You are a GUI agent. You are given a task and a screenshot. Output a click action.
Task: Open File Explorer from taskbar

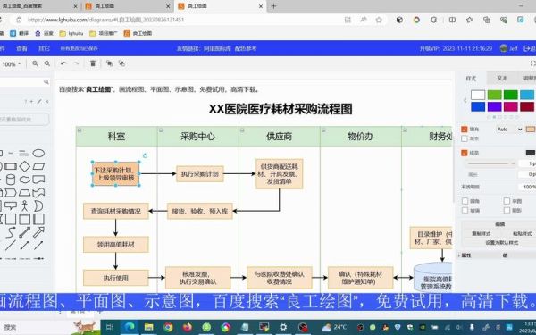(x=148, y=328)
